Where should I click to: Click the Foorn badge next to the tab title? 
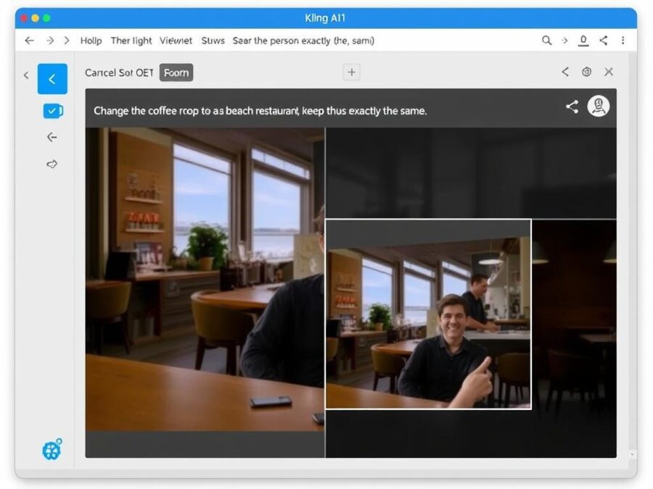(176, 72)
